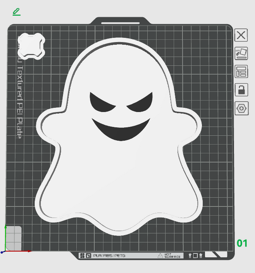Screen dimensions: 255x273
Task: Click the green pencil edit plate name icon
Action: tap(17, 12)
